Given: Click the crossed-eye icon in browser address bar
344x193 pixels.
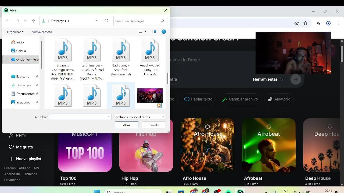Looking at the screenshot, I should [297, 23].
